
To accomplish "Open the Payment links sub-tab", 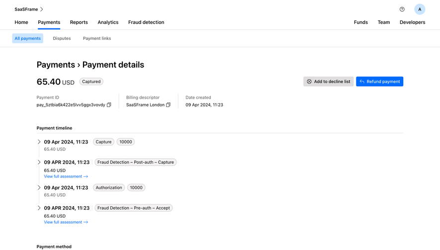I will click(97, 38).
